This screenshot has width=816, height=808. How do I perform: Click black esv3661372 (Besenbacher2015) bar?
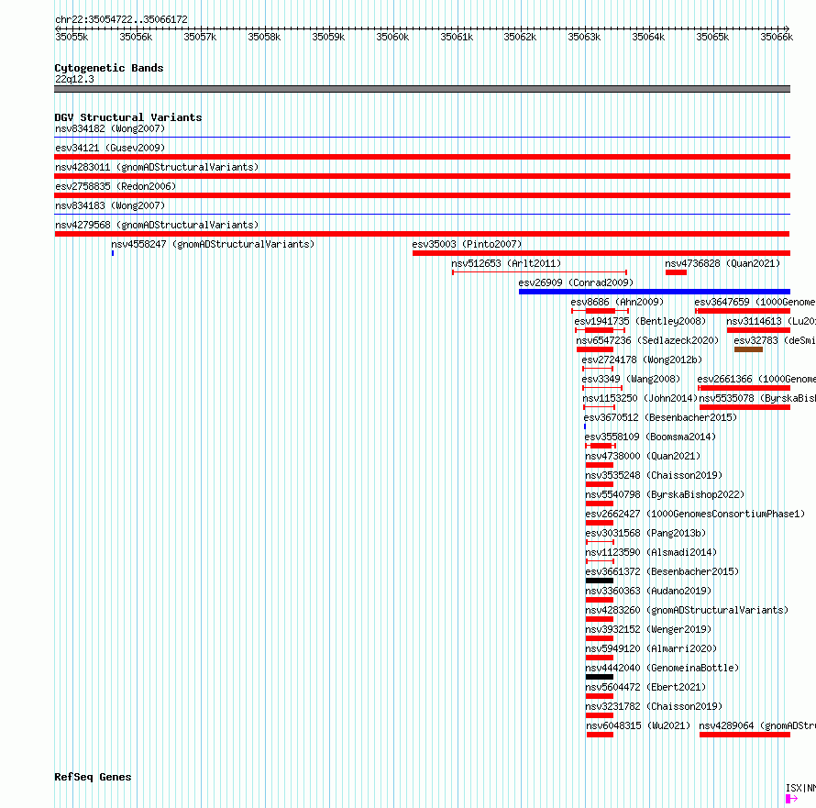point(600,581)
